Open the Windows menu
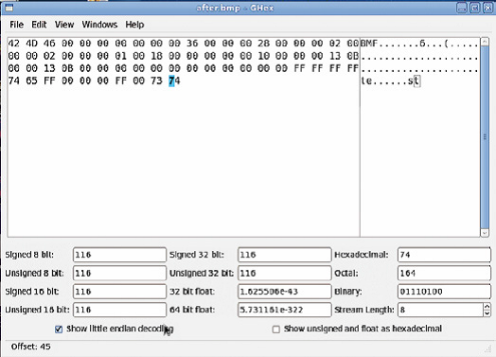The image size is (496, 357). [x=99, y=25]
